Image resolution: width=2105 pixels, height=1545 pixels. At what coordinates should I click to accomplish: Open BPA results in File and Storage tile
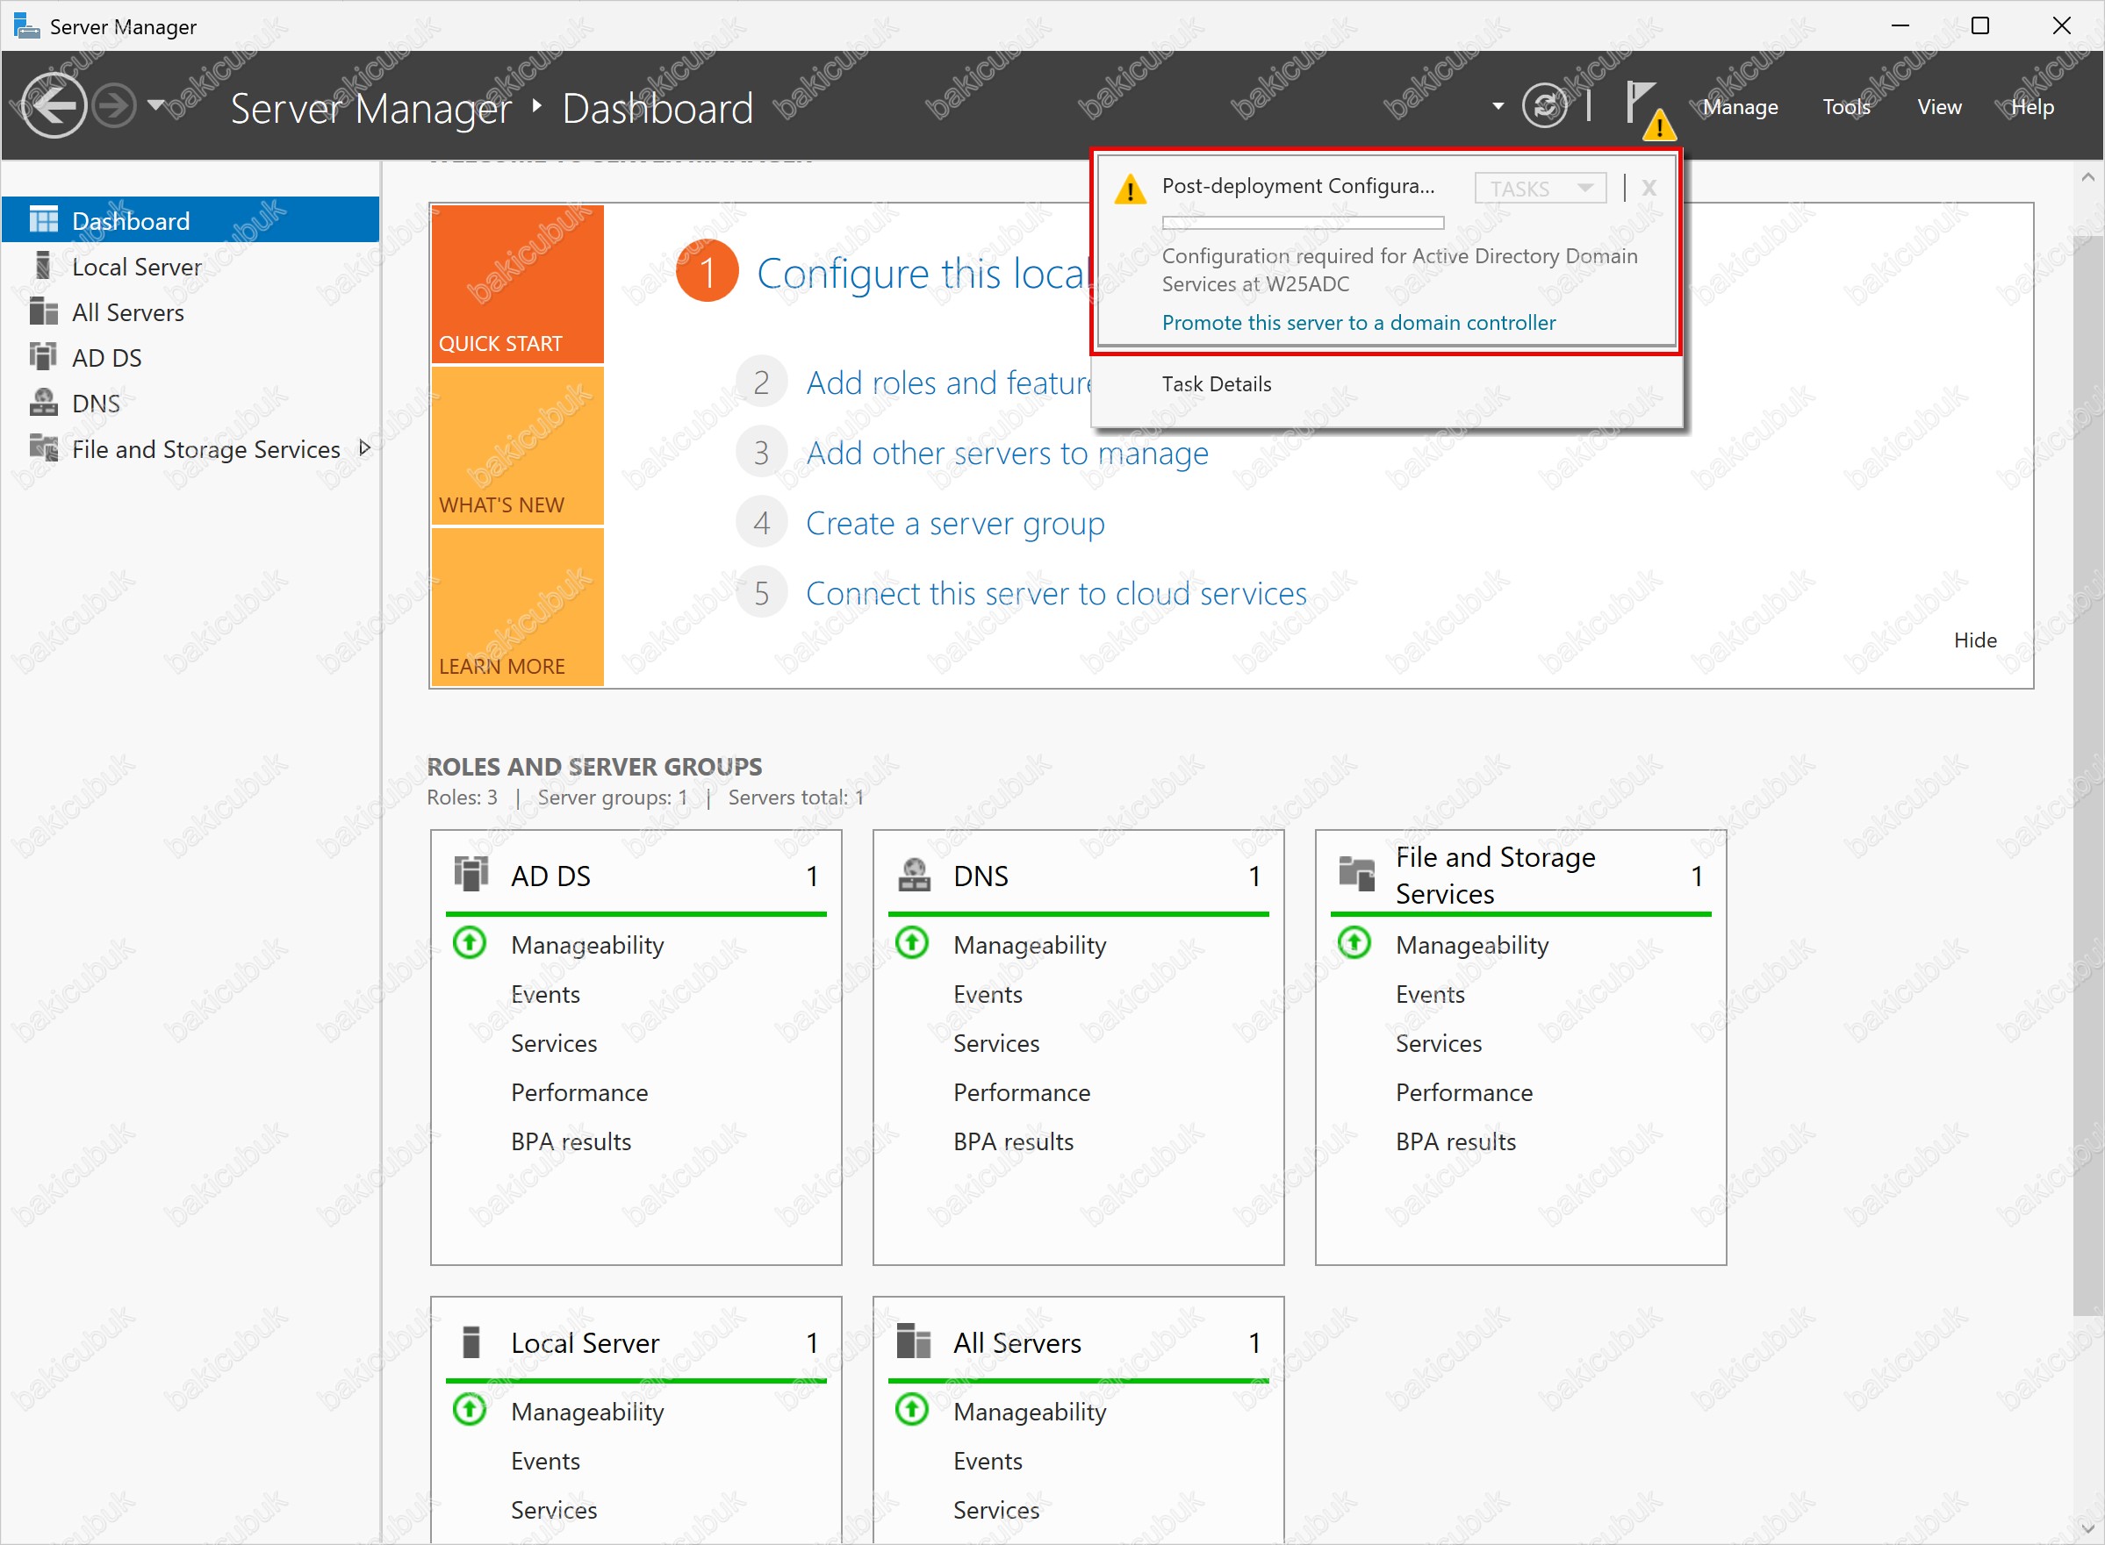point(1455,1141)
